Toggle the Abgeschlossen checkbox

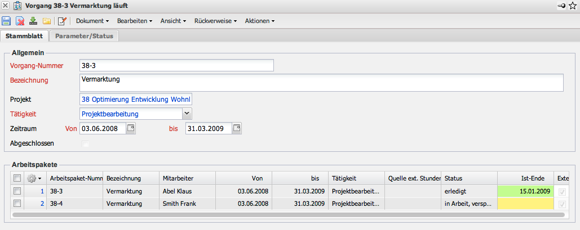click(86, 144)
